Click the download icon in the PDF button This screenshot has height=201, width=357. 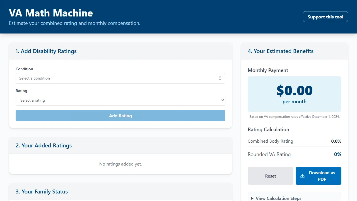tap(302, 176)
